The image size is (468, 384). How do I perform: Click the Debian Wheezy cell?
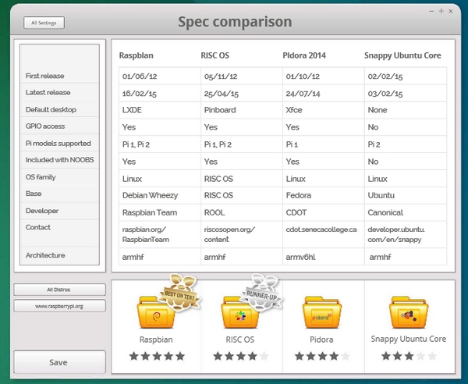click(x=160, y=196)
